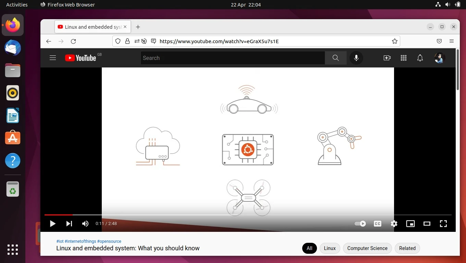Click the search magnifier button
Image resolution: width=466 pixels, height=263 pixels.
click(x=336, y=58)
